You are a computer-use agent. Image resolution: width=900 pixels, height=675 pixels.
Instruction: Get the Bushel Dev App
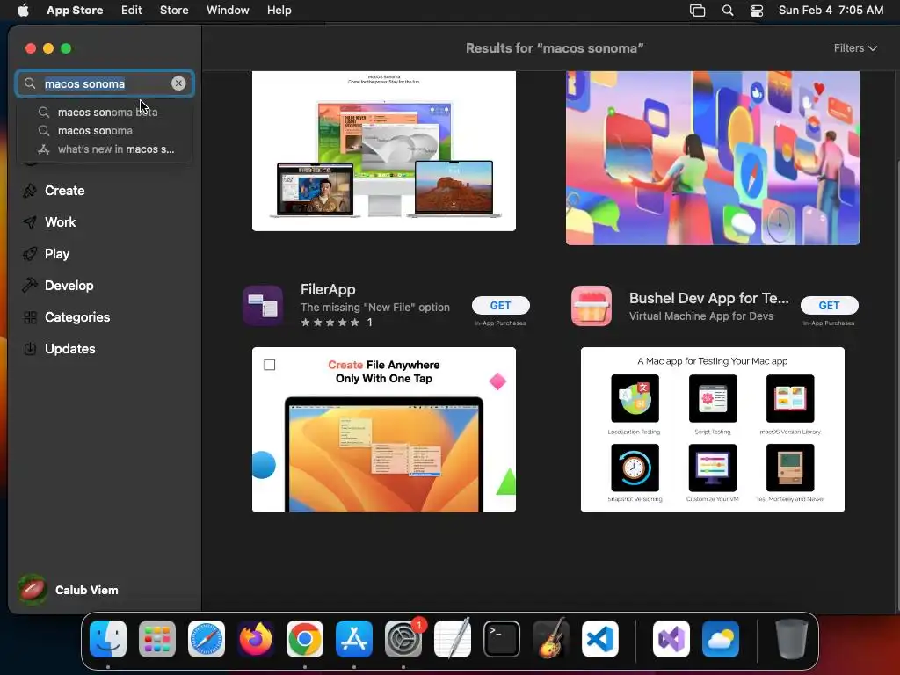(830, 305)
